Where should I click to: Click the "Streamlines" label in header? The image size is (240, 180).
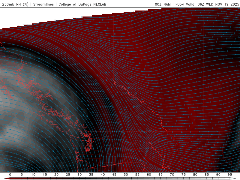pos(43,4)
